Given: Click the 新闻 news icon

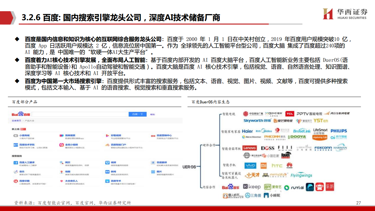Looking at the screenshot, I should coord(108,172).
